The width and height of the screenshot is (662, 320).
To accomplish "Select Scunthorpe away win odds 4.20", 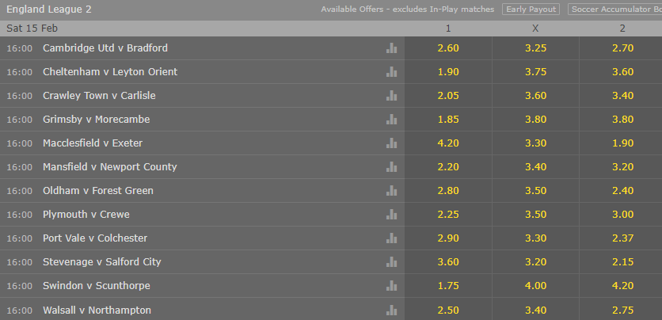I will [x=622, y=286].
